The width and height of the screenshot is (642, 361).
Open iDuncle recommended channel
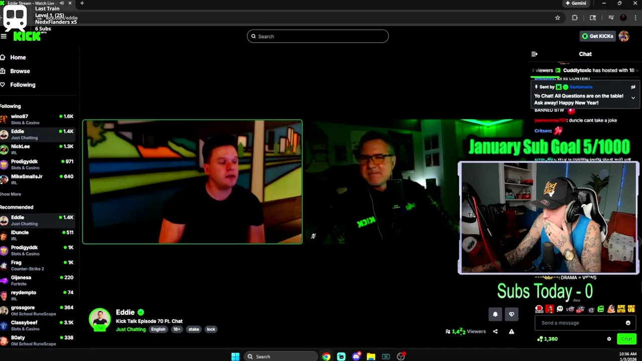click(38, 235)
